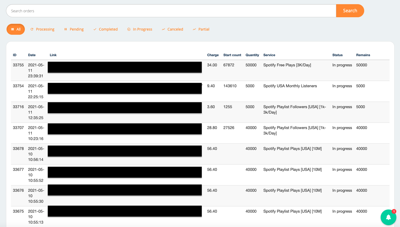Image resolution: width=400 pixels, height=227 pixels.
Task: Click the Remains column header
Action: pyautogui.click(x=363, y=55)
